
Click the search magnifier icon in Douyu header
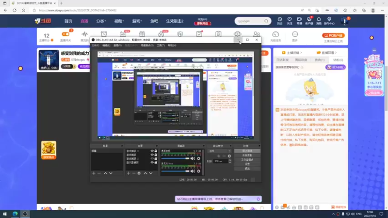click(266, 21)
